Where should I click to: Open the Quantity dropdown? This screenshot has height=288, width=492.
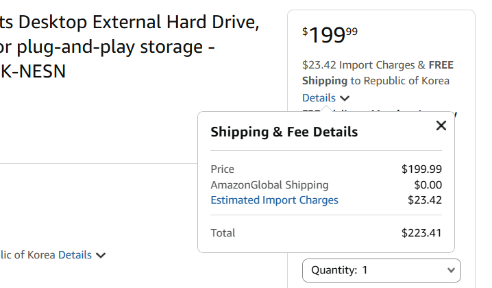pyautogui.click(x=381, y=270)
